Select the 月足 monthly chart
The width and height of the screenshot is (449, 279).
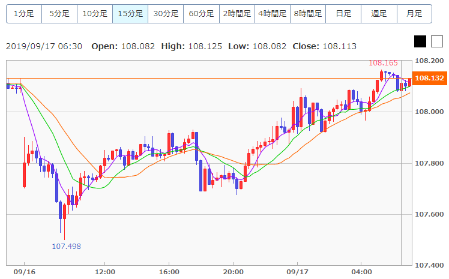[x=414, y=14]
